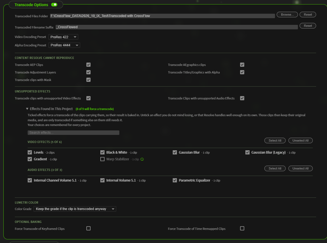The width and height of the screenshot is (327, 243).
Task: Reset the Transcoded Filename Suffix
Action: coord(308,26)
